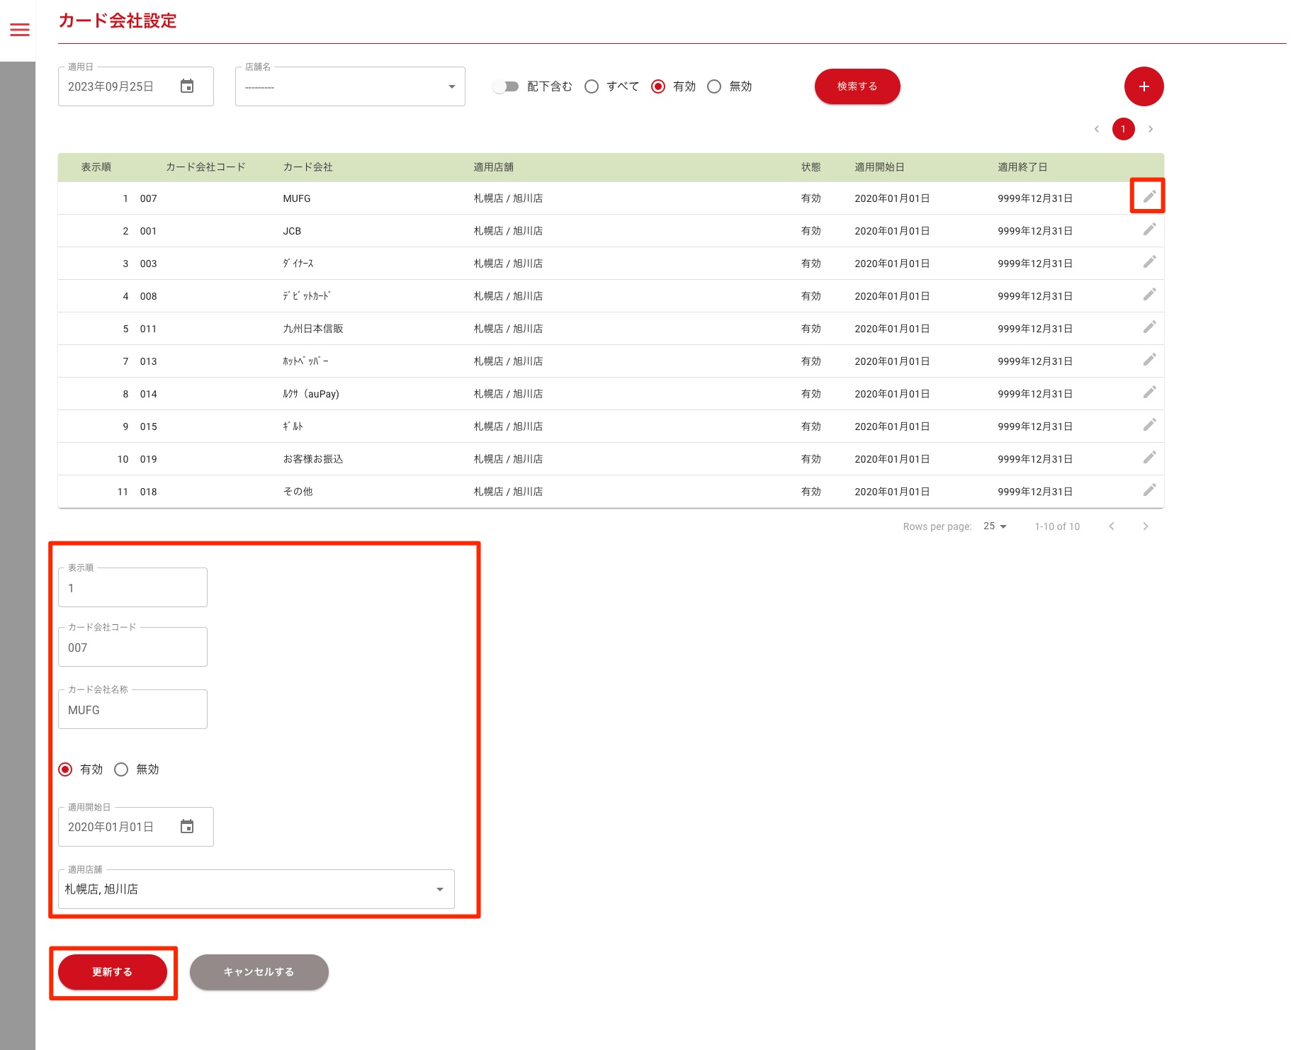The image size is (1315, 1050).
Task: Open the hamburger navigation menu
Action: 20,30
